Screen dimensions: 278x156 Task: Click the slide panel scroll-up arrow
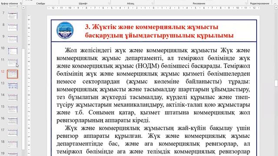23,8
